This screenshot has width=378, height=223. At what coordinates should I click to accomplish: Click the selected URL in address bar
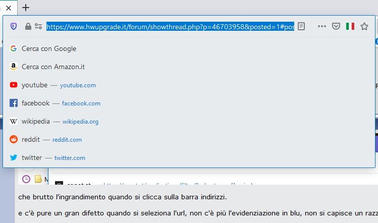(x=170, y=27)
